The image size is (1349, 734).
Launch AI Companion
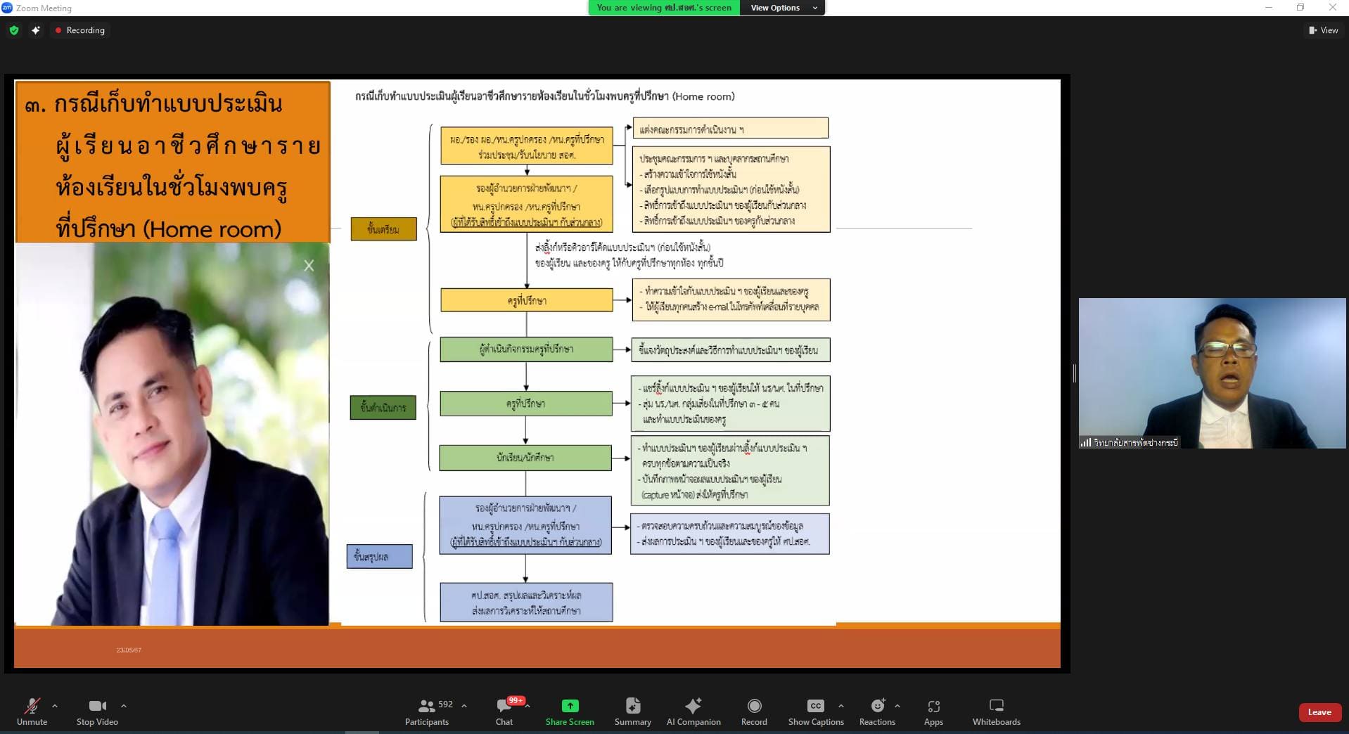693,711
